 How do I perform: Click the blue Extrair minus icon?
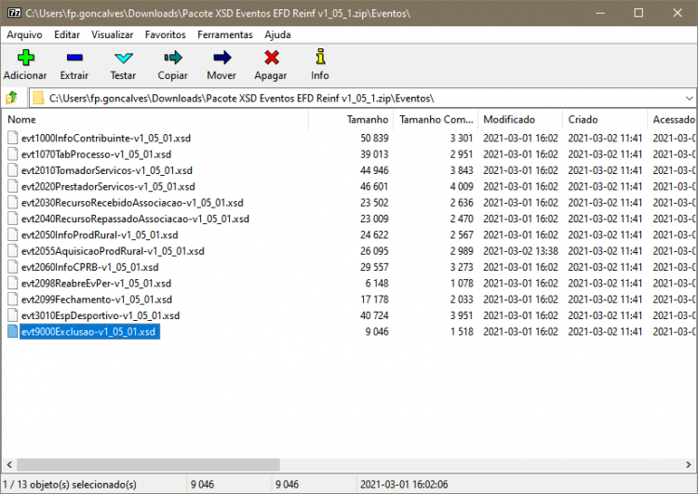pos(74,58)
